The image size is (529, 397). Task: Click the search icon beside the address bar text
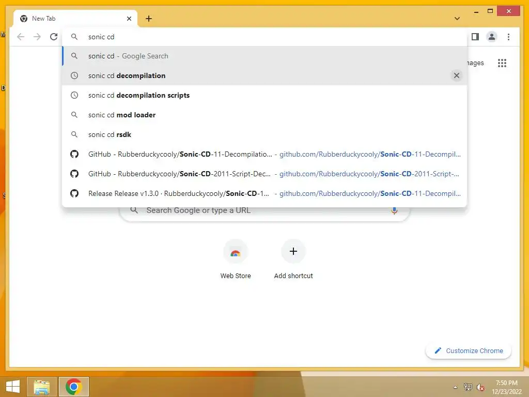pyautogui.click(x=74, y=37)
